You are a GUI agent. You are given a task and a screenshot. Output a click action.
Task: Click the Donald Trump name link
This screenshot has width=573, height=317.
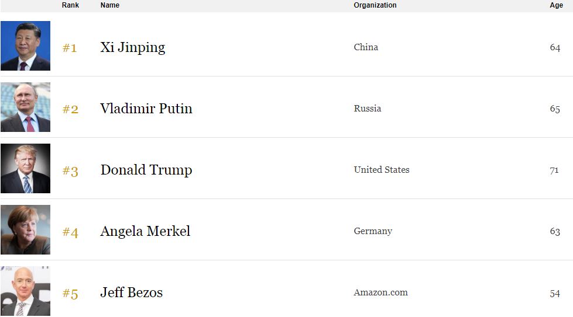pos(146,170)
